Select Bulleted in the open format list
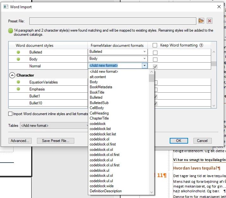The height and width of the screenshot is (198, 226). coord(96,97)
